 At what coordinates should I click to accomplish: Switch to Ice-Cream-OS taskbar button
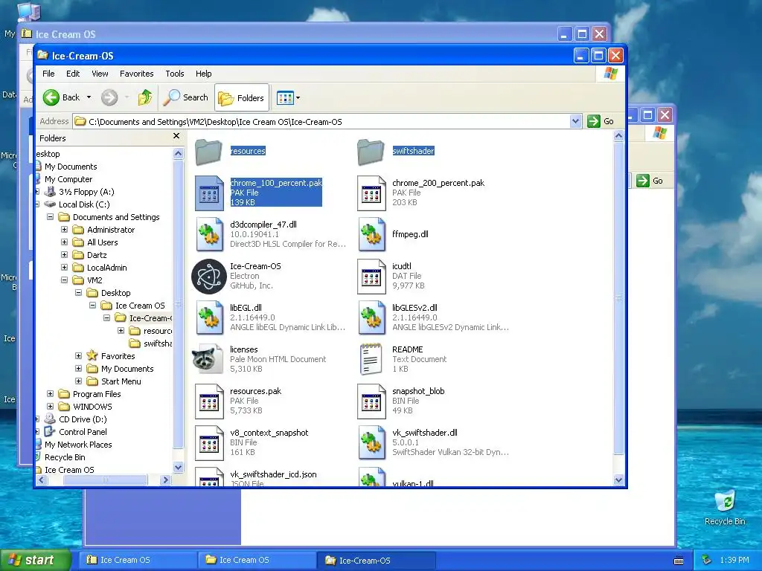point(377,561)
